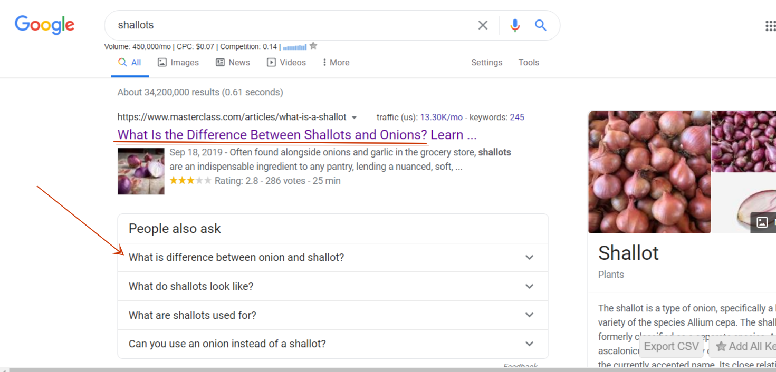
Task: Expand "What is difference between onion and shallot?"
Action: [529, 258]
